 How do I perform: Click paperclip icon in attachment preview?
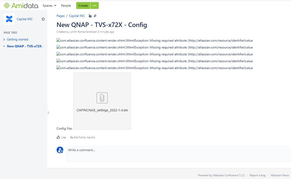pyautogui.click(x=102, y=98)
